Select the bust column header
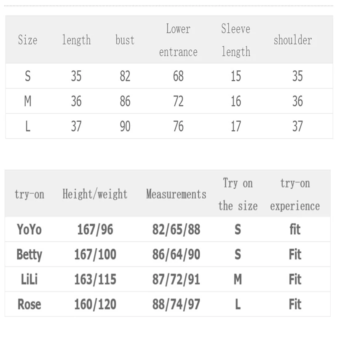337x337 pixels. tap(125, 40)
